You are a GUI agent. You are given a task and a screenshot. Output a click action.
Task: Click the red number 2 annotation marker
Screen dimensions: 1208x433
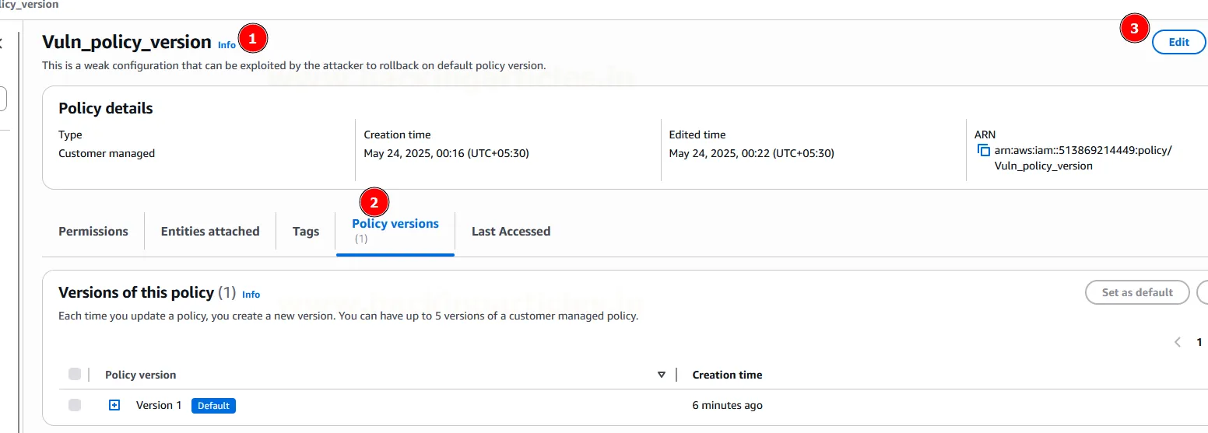click(374, 203)
